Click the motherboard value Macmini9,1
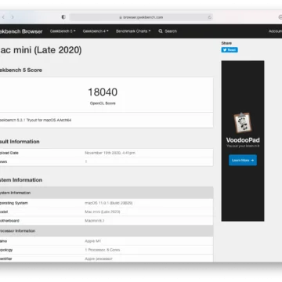This screenshot has height=282, width=282. (x=95, y=221)
